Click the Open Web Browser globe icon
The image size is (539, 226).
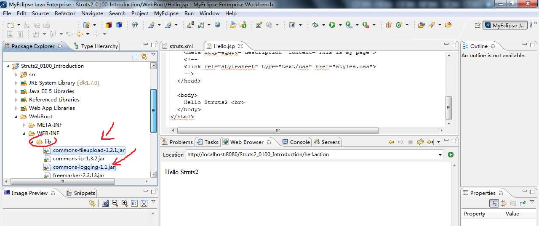click(x=218, y=25)
